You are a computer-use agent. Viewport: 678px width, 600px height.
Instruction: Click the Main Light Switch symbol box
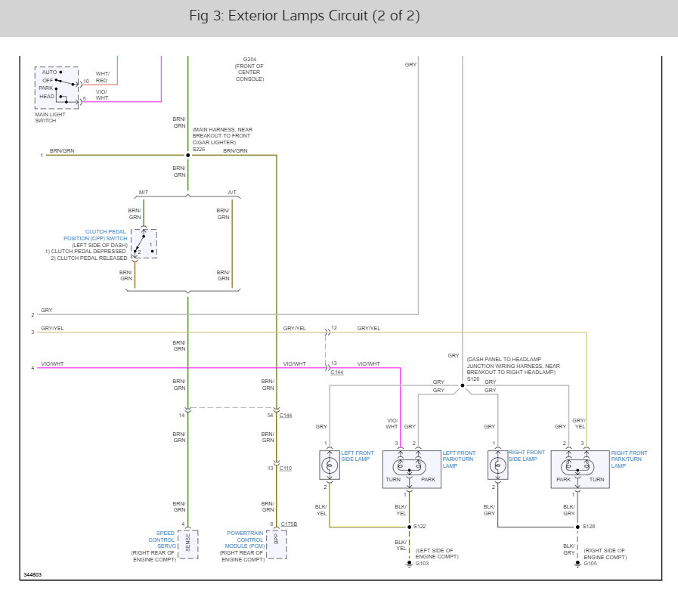pyautogui.click(x=57, y=88)
